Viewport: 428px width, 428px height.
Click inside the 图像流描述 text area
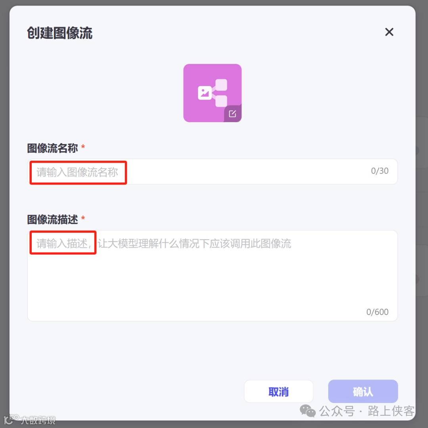coord(212,275)
